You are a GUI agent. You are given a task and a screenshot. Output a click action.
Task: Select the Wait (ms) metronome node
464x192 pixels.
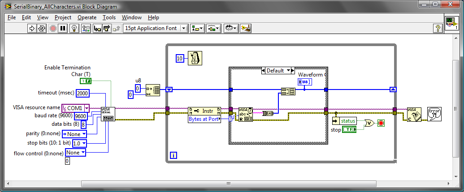tap(195, 58)
